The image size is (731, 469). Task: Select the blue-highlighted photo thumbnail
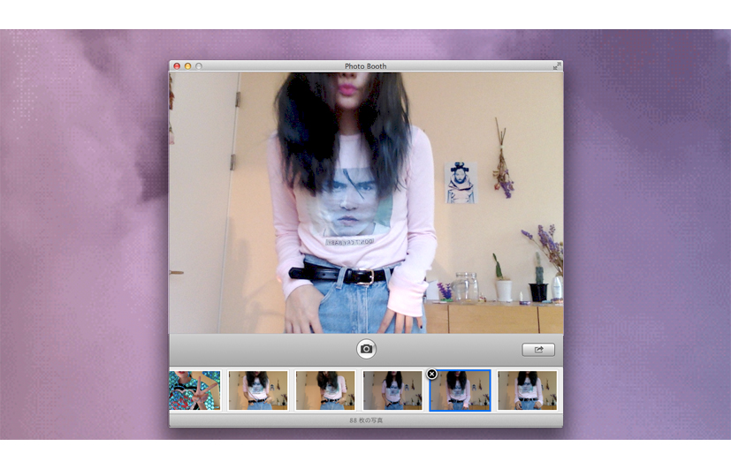[x=460, y=390]
